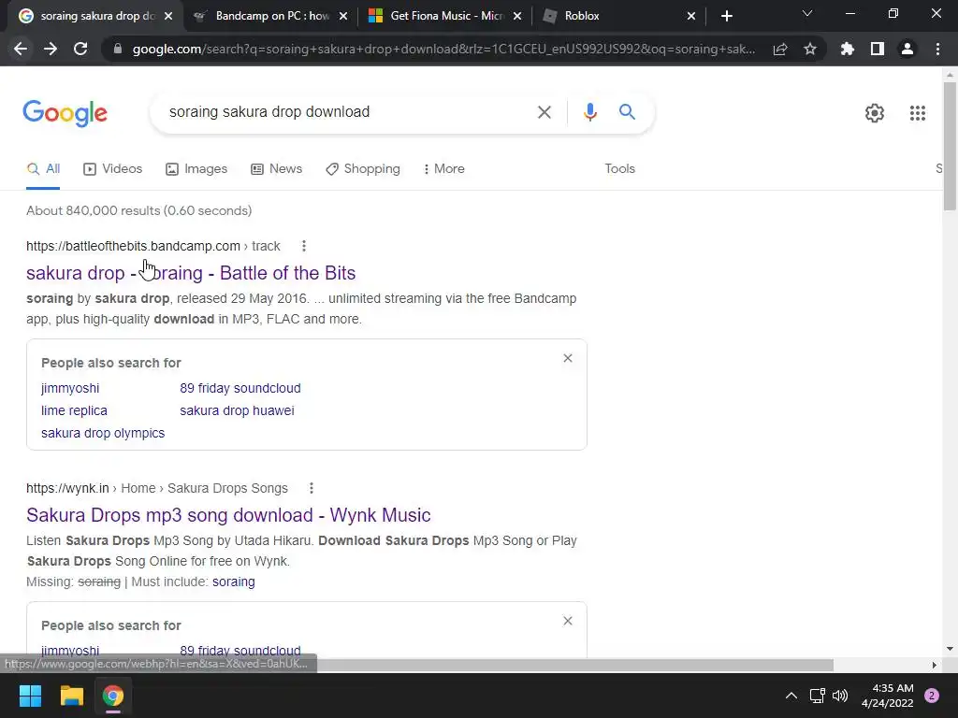958x718 pixels.
Task: Select the News search filter
Action: click(x=277, y=169)
